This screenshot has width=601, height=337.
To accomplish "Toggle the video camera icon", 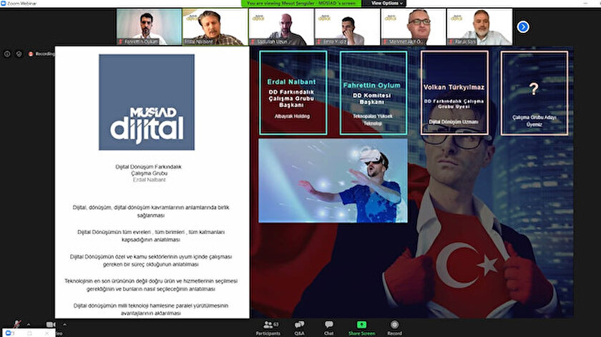I will 50,324.
